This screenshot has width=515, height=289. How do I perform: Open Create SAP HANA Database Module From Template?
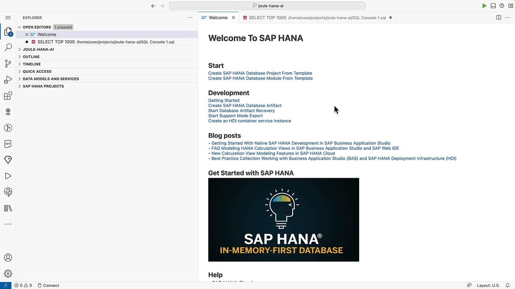click(261, 78)
